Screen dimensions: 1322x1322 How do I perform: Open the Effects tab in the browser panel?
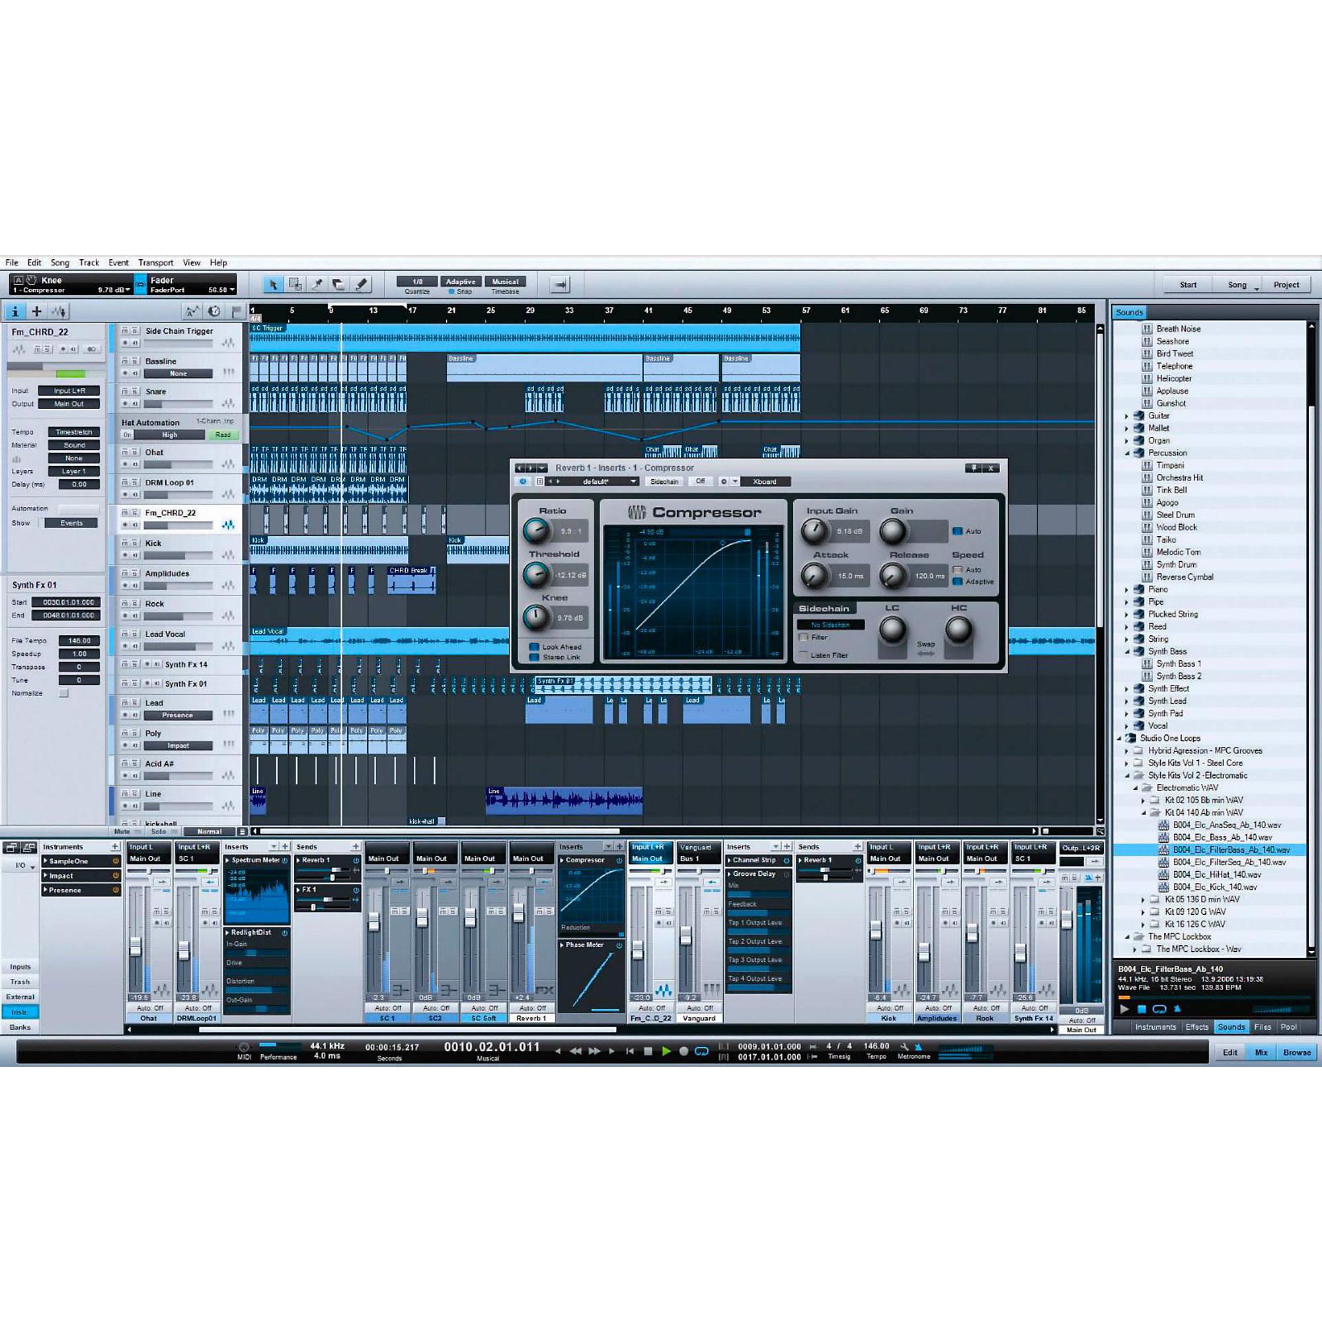pyautogui.click(x=1196, y=1027)
